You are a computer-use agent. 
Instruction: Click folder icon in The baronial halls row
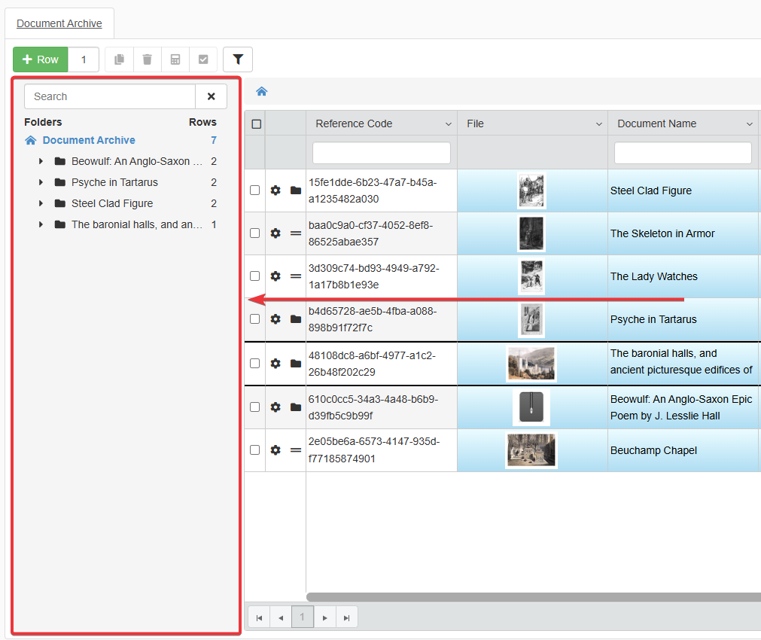(296, 363)
